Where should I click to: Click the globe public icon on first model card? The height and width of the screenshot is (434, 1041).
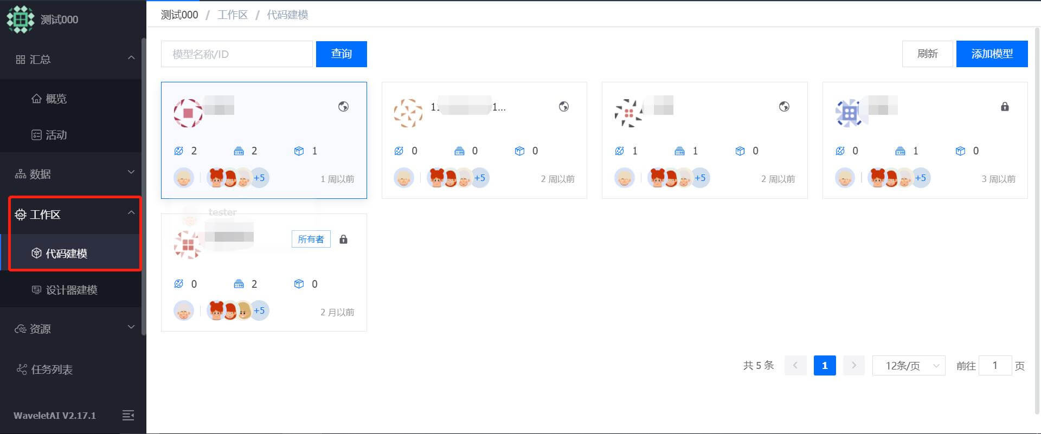pyautogui.click(x=343, y=107)
